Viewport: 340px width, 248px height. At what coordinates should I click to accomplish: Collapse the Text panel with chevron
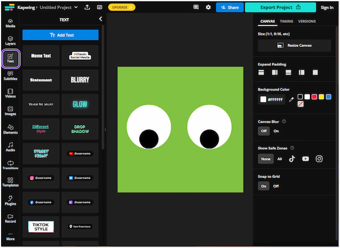[100, 19]
